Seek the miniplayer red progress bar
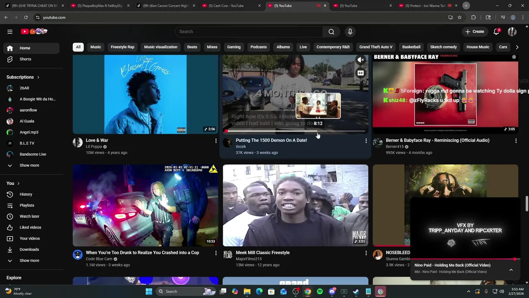This screenshot has width=529, height=298. point(465,260)
